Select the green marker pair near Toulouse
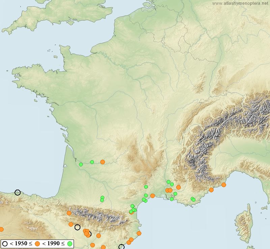This screenshot has width=270, height=249. coord(102,199)
